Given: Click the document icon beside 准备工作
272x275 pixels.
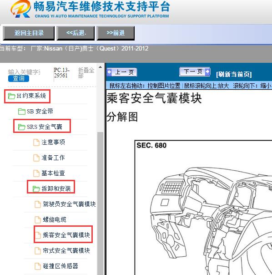Looking at the screenshot, I should click(36, 158).
